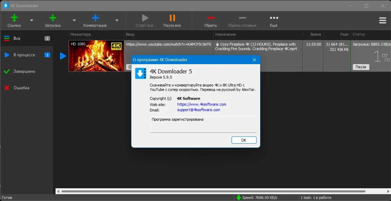Click the 11:55:00 duration cell
Screen dimensions: 391x201
(313, 44)
